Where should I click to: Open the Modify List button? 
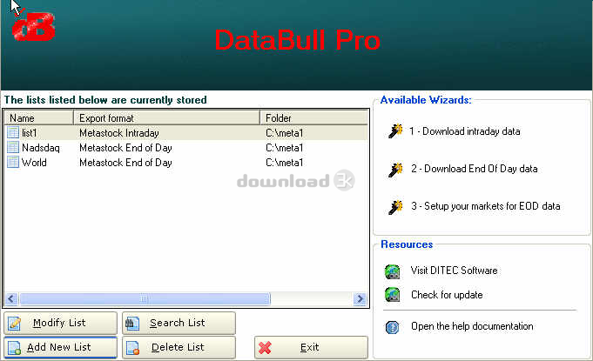(60, 323)
